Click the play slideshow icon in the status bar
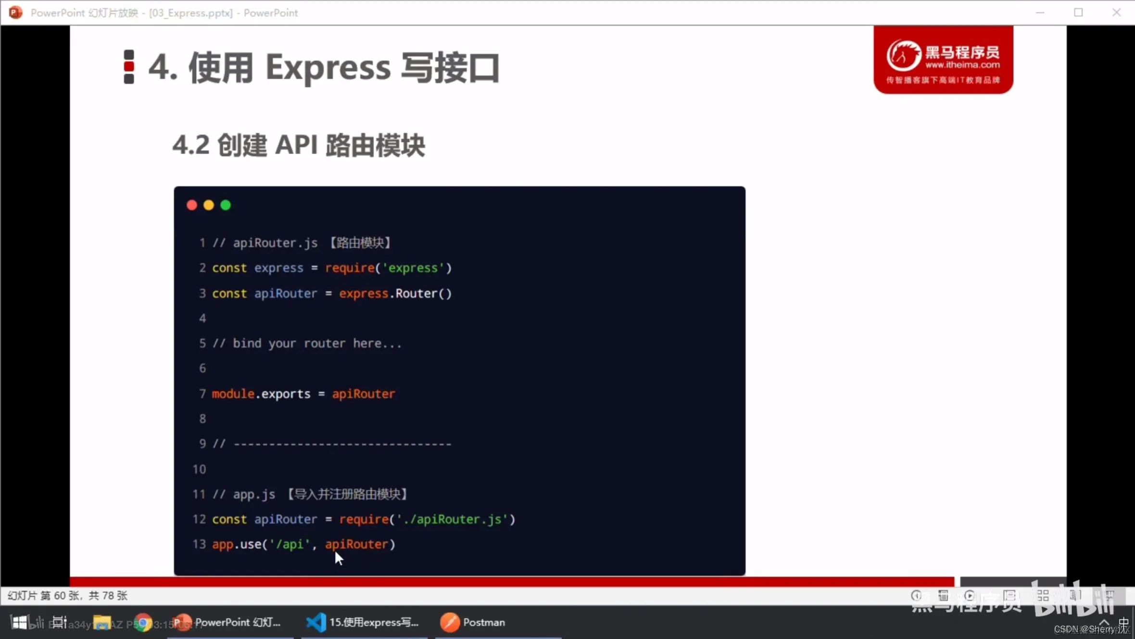This screenshot has width=1135, height=639. click(x=970, y=596)
